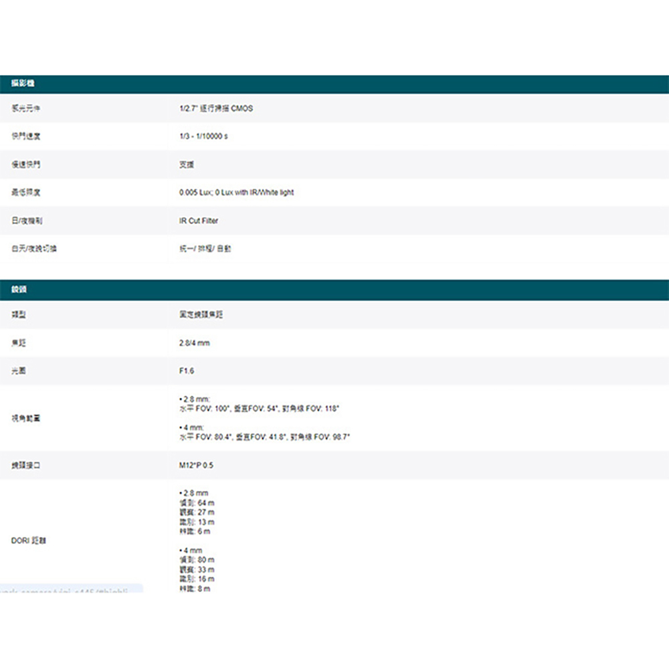Image resolution: width=669 pixels, height=669 pixels.
Task: Select the IR Cut Filter value
Action: click(x=199, y=221)
